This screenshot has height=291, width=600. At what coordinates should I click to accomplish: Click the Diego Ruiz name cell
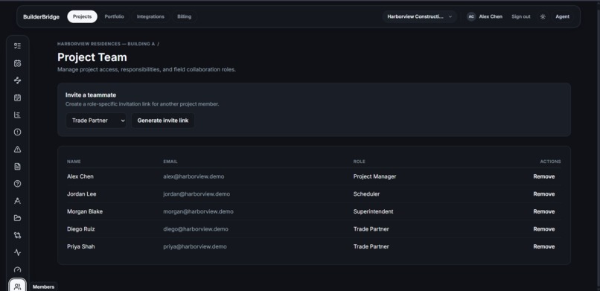(x=80, y=229)
